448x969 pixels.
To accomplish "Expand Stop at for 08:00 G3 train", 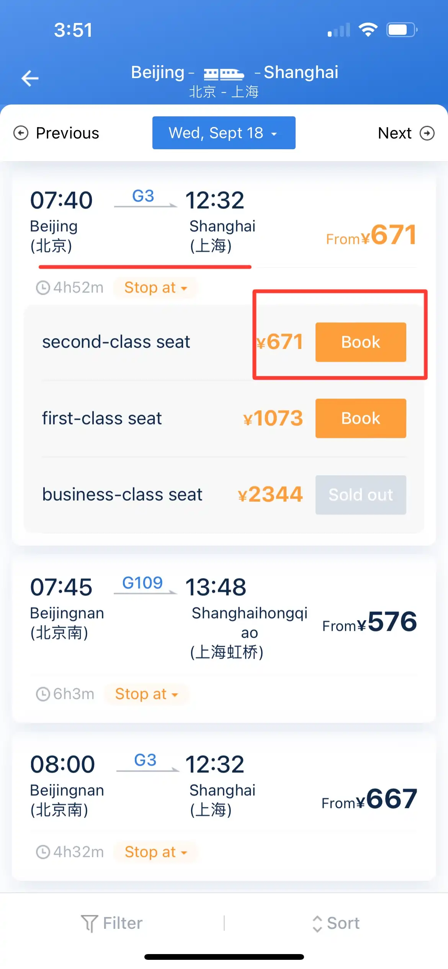I will (155, 852).
